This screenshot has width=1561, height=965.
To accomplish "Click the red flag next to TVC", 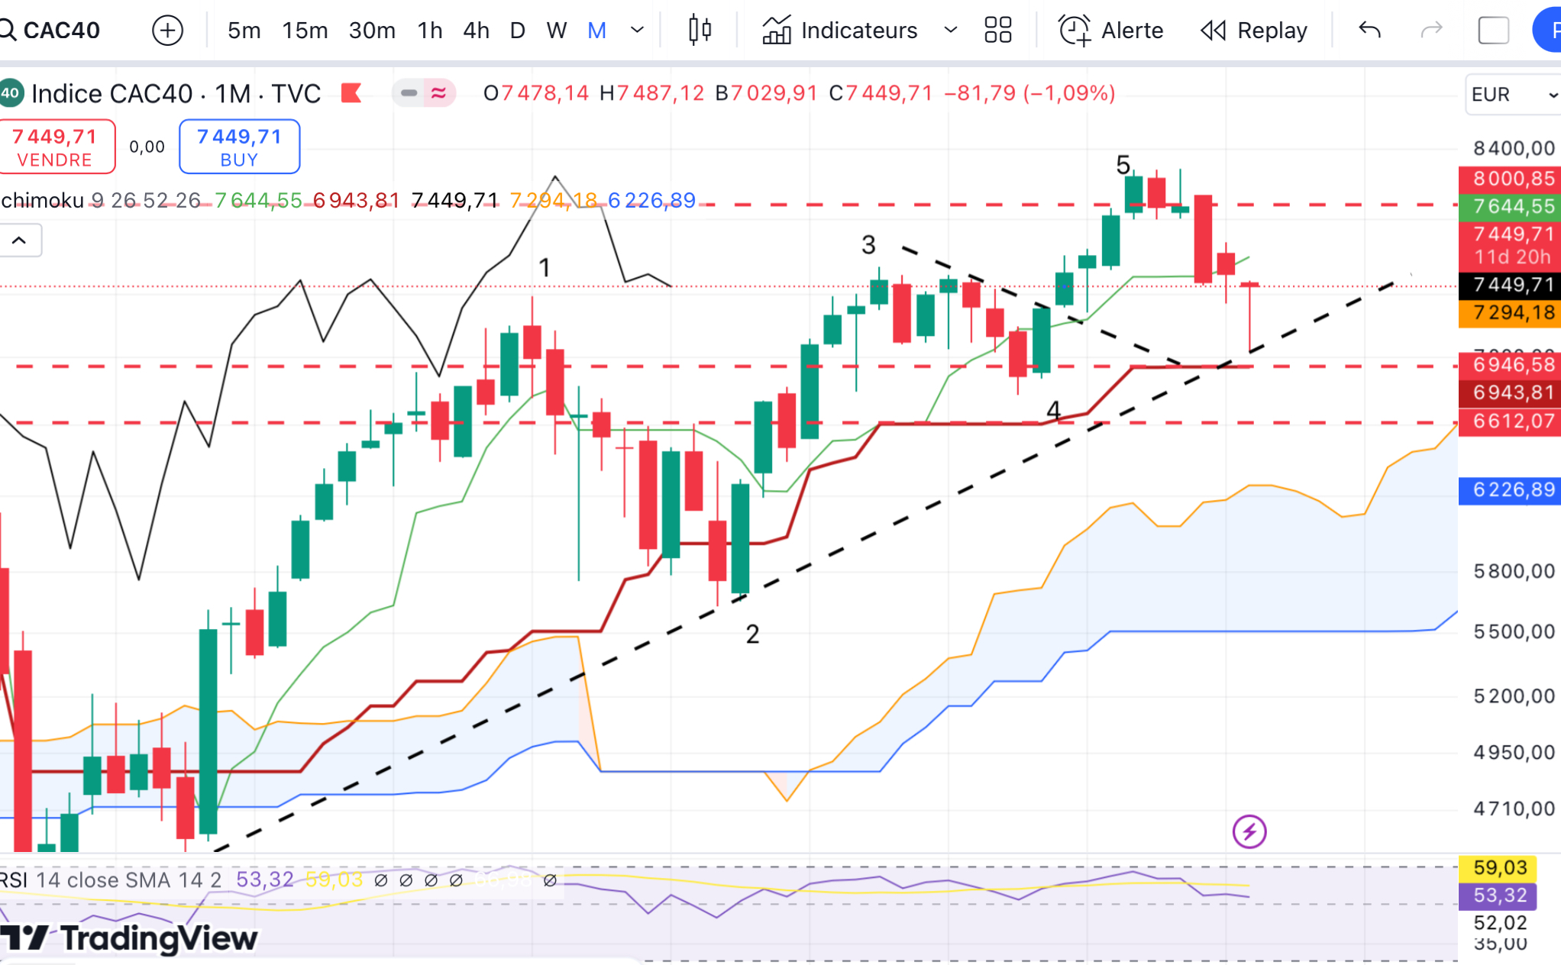I will click(x=351, y=93).
